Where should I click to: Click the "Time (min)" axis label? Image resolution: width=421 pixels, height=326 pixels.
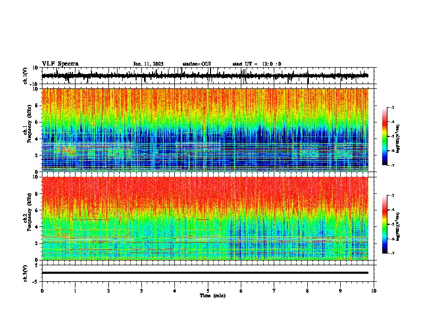213,296
